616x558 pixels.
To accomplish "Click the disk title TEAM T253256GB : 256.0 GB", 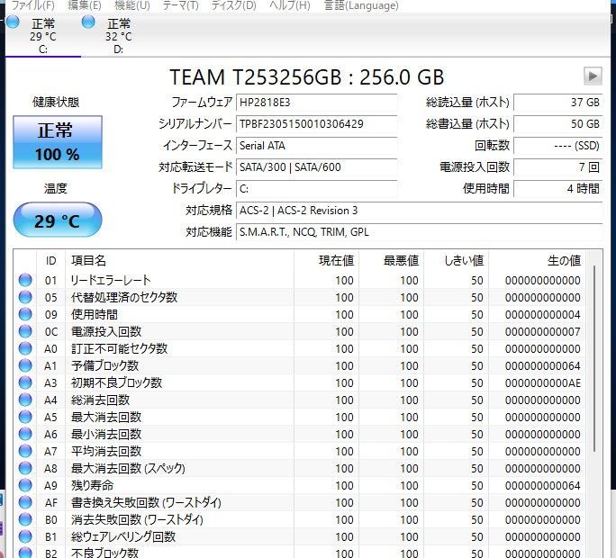I will 307,77.
